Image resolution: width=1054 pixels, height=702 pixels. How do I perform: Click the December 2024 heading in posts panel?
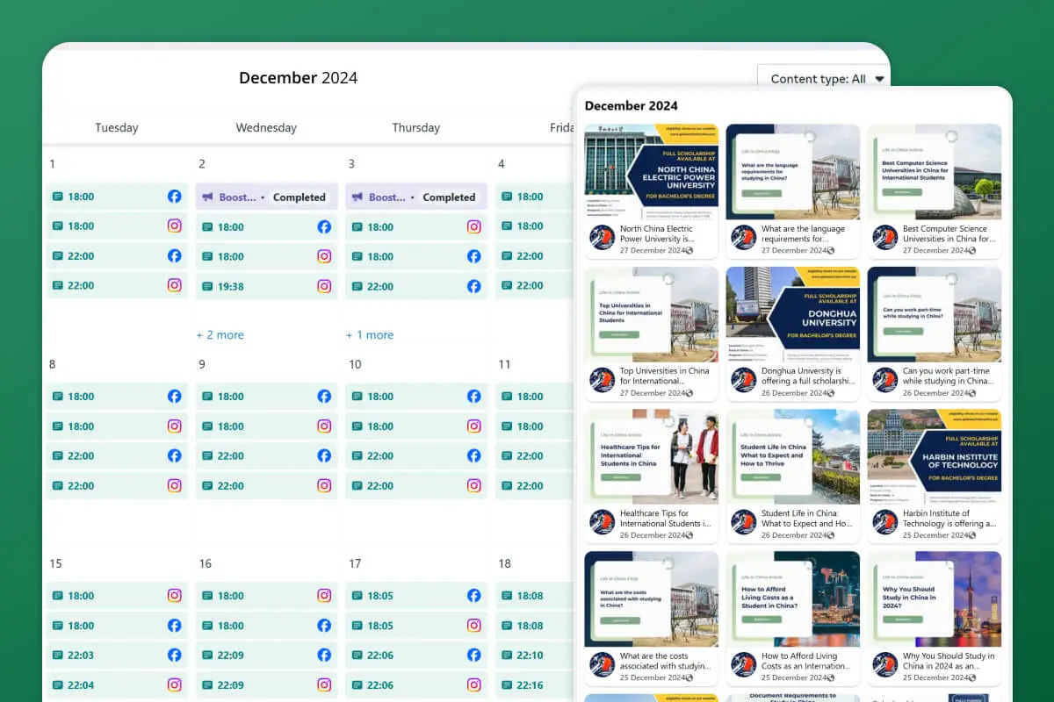632,105
